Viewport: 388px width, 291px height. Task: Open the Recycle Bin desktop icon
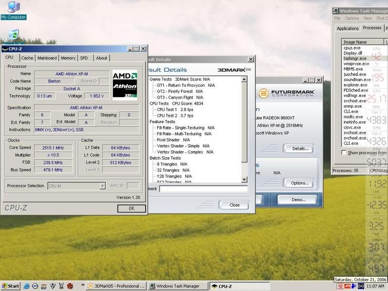pyautogui.click(x=14, y=34)
